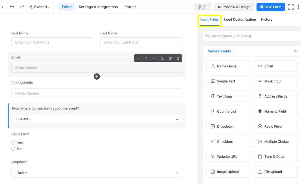Add a Checkbox field from panel
Screen dimensions: 301x184
click(x=228, y=142)
